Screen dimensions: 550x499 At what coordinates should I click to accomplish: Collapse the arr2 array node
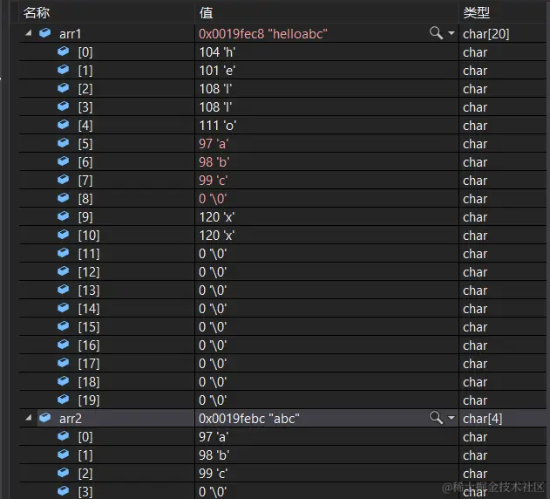pos(29,418)
